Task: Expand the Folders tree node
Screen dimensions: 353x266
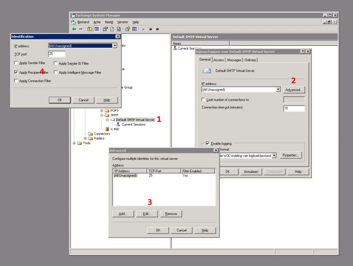Action: pyautogui.click(x=85, y=139)
